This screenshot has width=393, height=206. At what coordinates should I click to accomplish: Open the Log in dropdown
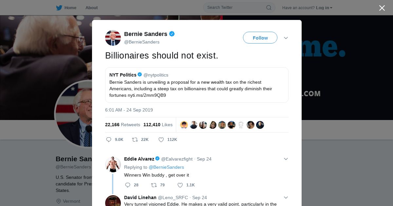pyautogui.click(x=324, y=8)
